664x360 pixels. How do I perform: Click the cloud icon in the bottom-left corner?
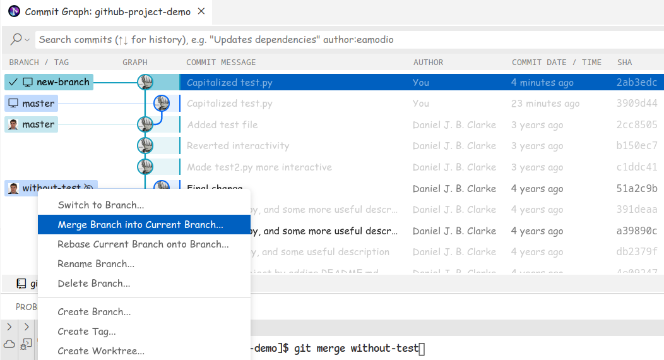pos(9,344)
